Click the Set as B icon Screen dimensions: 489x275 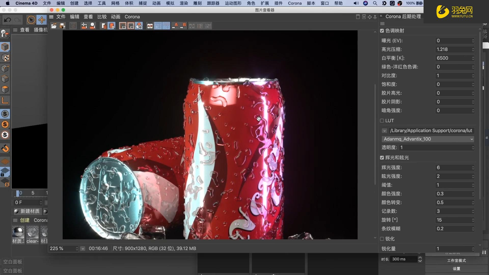point(183,26)
